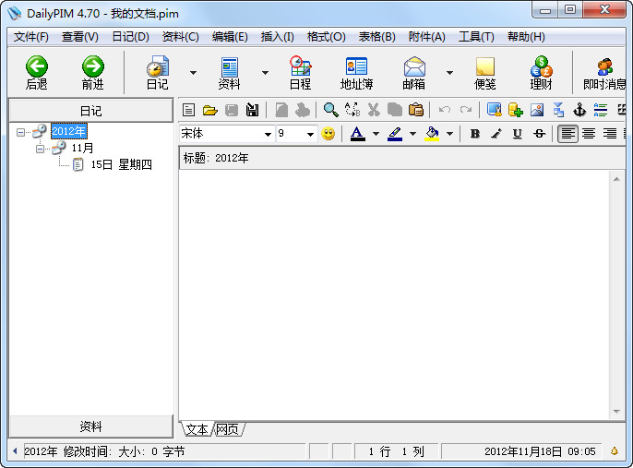
Task: Open the fill color dropdown arrow
Action: tap(449, 134)
